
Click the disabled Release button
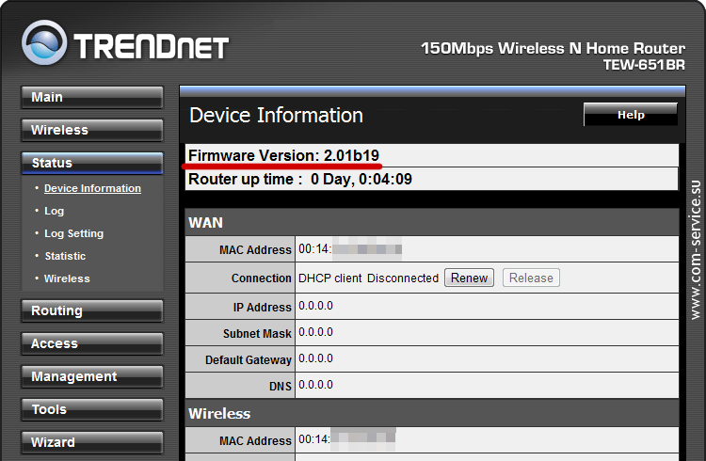pyautogui.click(x=531, y=278)
